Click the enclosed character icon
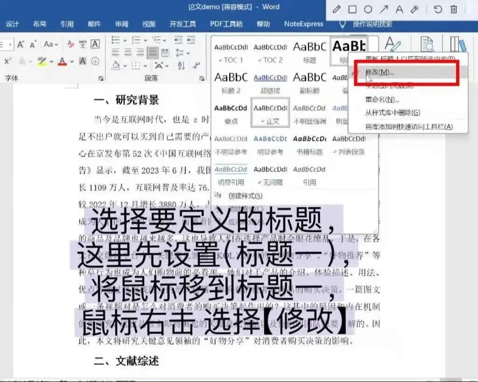Viewport: 478px width, 382px height. coord(95,61)
